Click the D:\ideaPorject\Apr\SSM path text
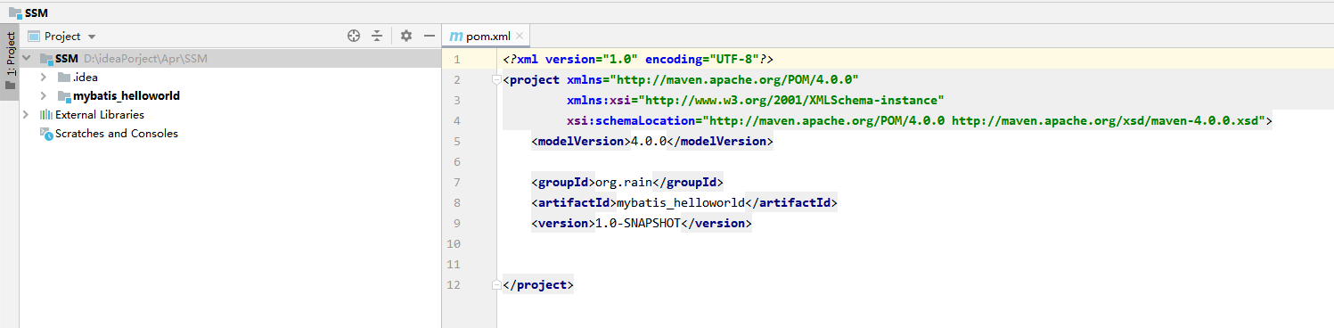Screen dimensions: 1334x328 [145, 58]
